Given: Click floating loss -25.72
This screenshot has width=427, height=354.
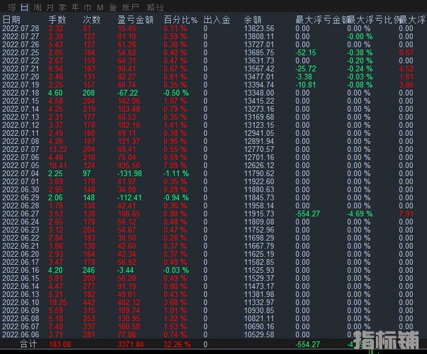Looking at the screenshot, I should (x=306, y=68).
